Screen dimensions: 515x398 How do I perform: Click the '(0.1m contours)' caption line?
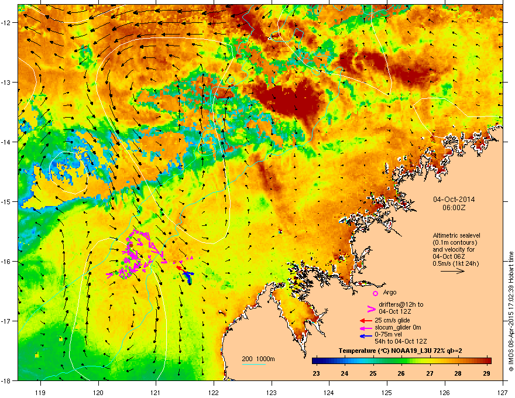coord(455,242)
